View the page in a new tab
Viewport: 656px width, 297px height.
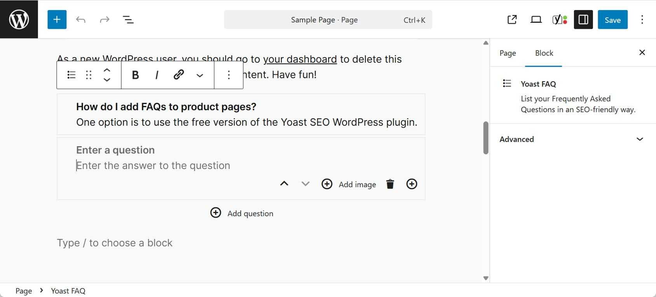[512, 19]
